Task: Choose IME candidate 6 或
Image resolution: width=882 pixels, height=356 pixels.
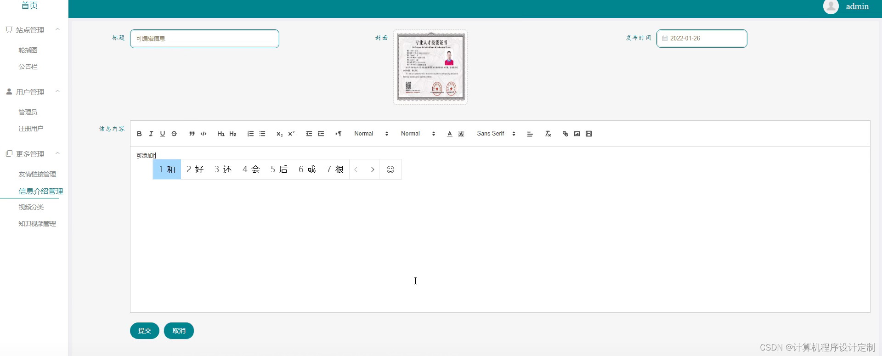Action: [307, 170]
